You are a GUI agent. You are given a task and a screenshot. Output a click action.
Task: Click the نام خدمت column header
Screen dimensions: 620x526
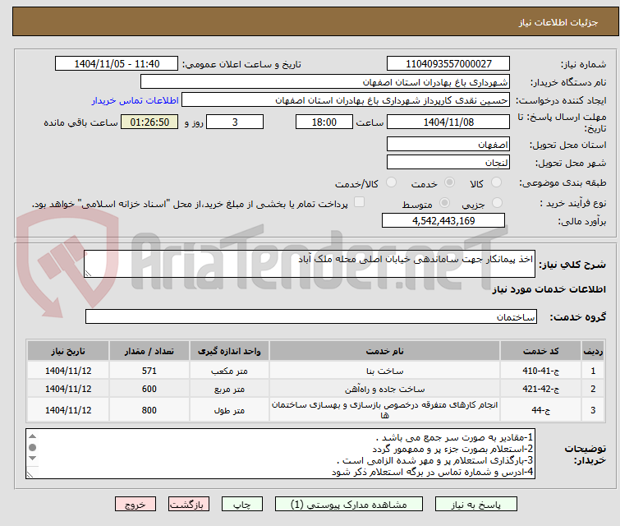tap(385, 351)
